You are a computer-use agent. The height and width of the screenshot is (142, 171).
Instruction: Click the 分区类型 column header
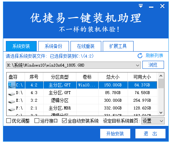60,77
